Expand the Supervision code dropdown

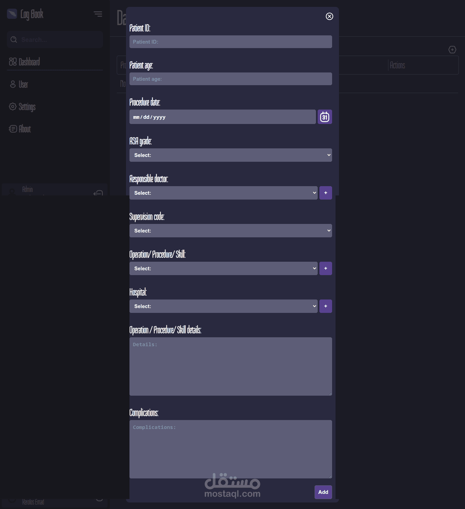click(x=231, y=230)
